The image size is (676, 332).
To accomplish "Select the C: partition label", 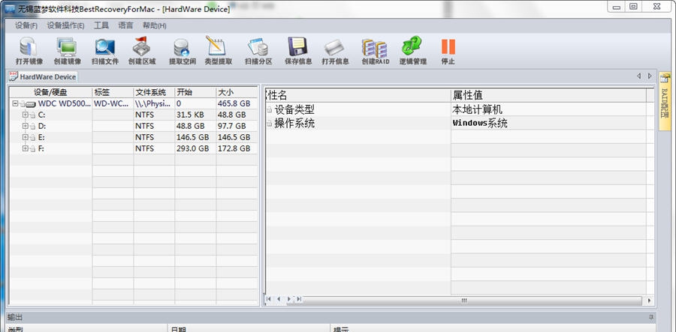I will pos(42,115).
